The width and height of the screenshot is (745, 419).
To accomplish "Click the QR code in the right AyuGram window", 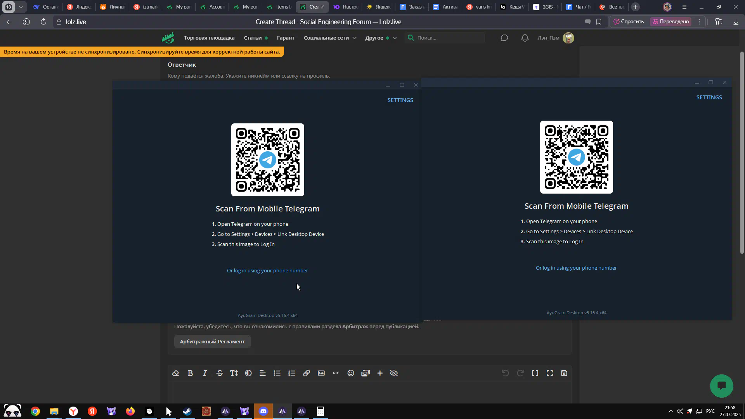I will 577,157.
